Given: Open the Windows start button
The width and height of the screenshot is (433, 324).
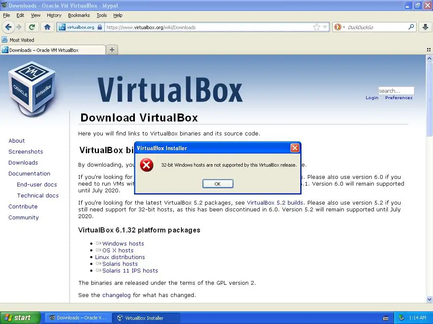Looking at the screenshot, I should pyautogui.click(x=20, y=318).
